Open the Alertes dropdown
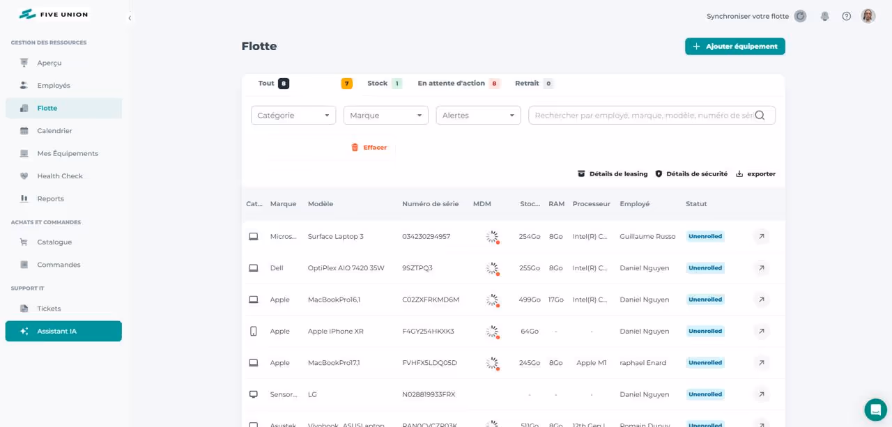892x427 pixels. pyautogui.click(x=479, y=116)
